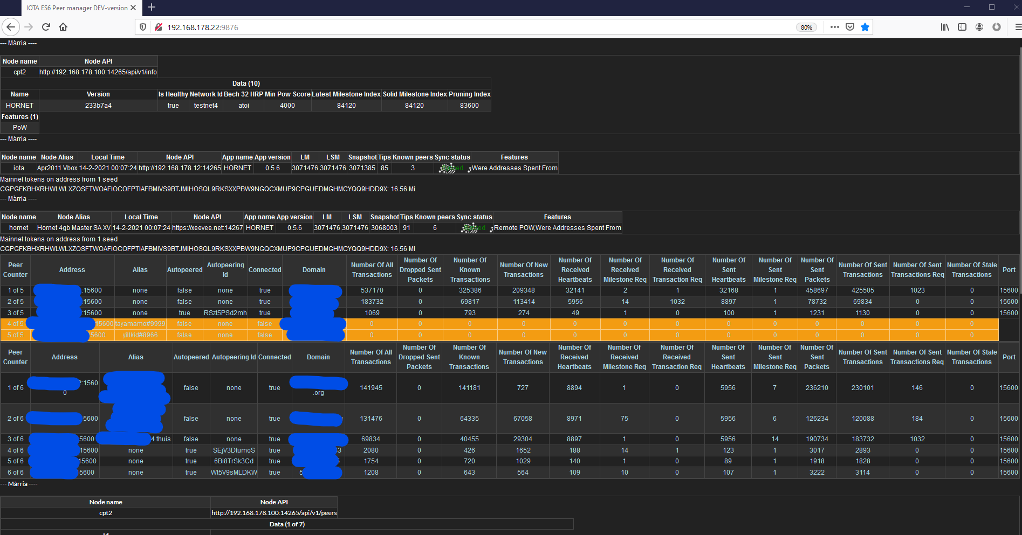Screen dimensions: 1022x535
Task: Click the Version value 233b7a4
Action: [98, 106]
